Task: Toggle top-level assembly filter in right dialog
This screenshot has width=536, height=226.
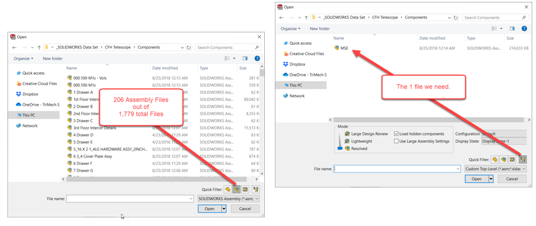Action: [523, 159]
